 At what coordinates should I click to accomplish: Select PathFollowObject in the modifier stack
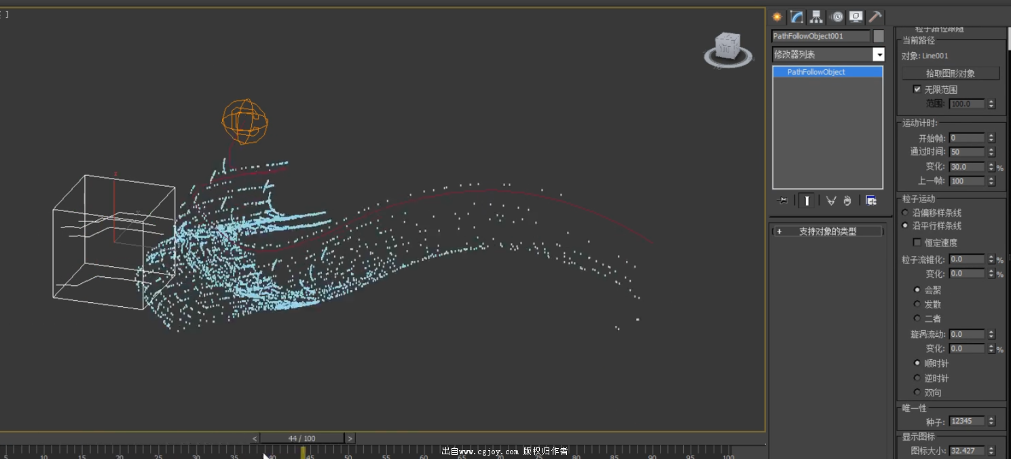(x=816, y=72)
